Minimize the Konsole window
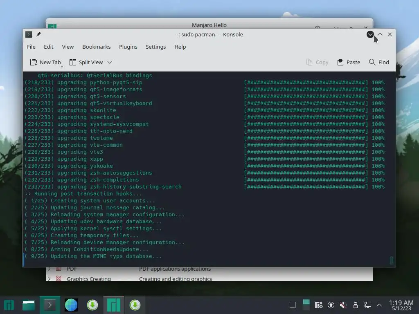Image resolution: width=419 pixels, height=314 pixels. (x=370, y=34)
